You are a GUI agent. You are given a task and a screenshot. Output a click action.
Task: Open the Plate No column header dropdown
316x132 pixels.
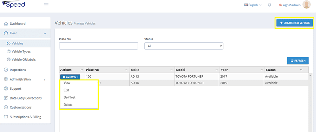[x=126, y=70]
